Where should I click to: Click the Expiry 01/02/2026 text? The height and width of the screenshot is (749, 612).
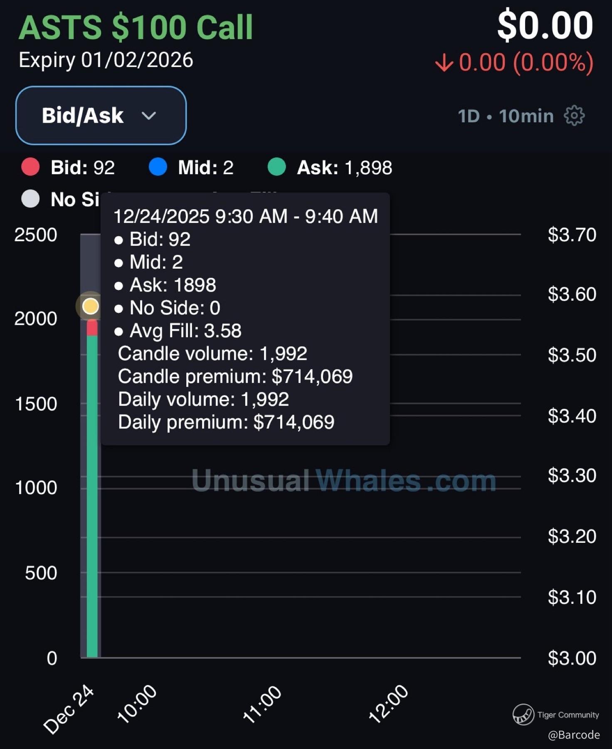coord(106,60)
